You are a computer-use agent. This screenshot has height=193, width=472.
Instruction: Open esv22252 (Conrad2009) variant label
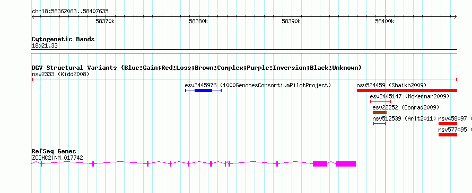(x=406, y=107)
